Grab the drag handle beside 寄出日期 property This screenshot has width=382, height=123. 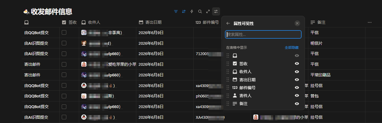[x=228, y=79]
